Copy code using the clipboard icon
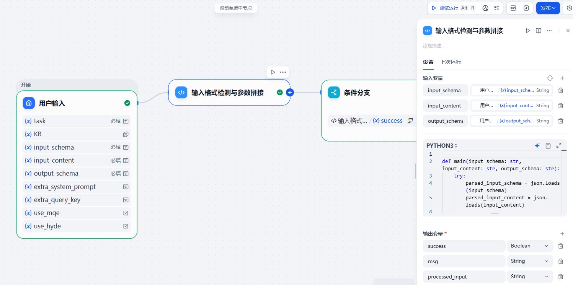 click(x=548, y=146)
